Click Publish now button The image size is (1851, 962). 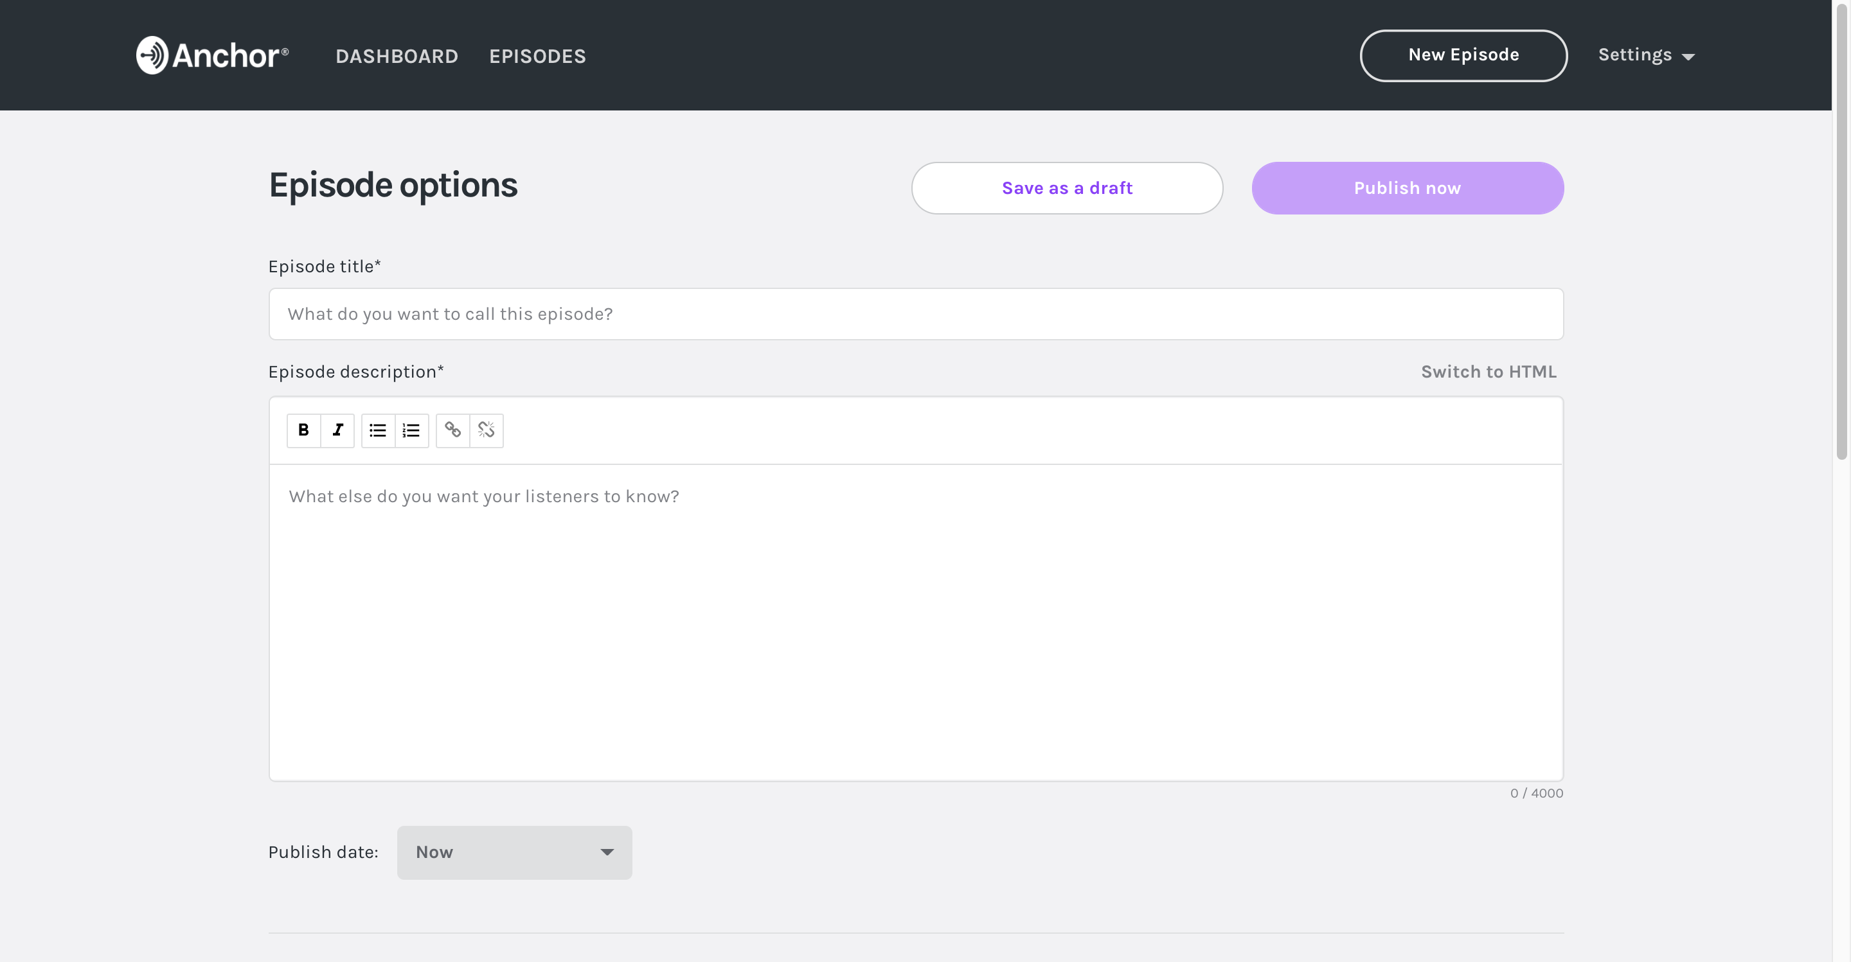point(1407,188)
